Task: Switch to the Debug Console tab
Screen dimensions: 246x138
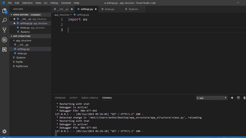Action: [x=90, y=98]
